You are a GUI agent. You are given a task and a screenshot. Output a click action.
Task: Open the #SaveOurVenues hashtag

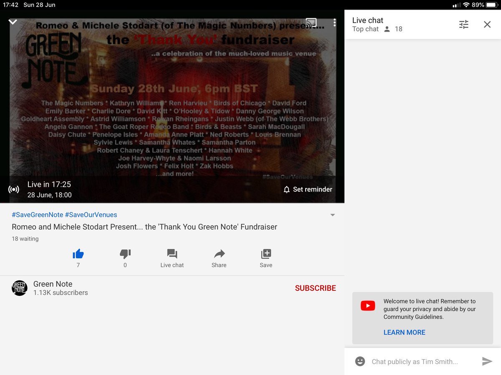(91, 215)
